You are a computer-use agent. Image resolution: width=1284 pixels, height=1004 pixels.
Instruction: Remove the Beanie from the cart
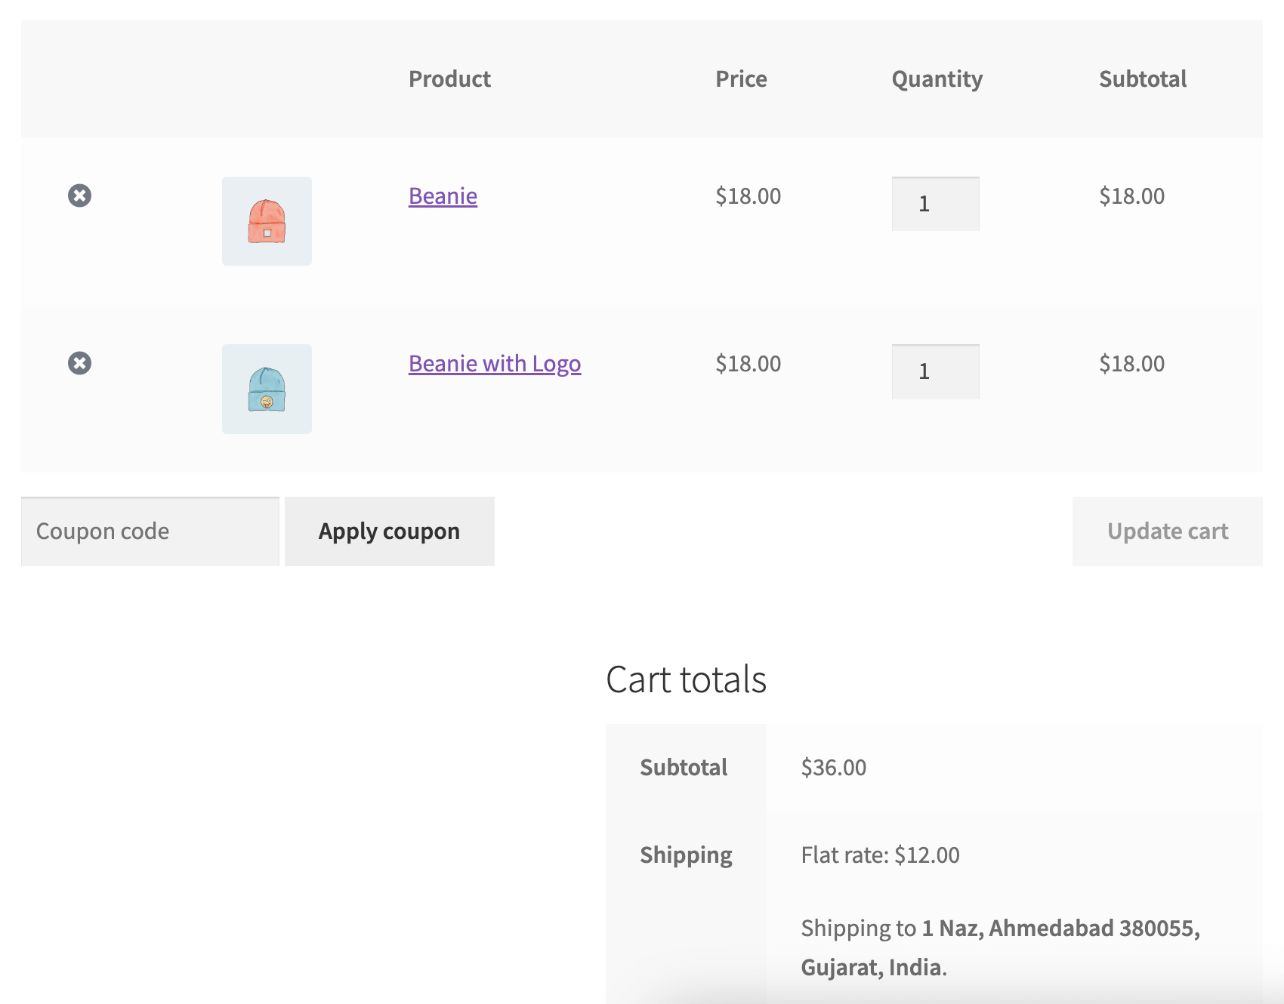point(80,196)
